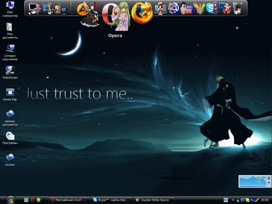Click the RU language indicator on taskbar
The height and width of the screenshot is (204, 272).
click(226, 200)
